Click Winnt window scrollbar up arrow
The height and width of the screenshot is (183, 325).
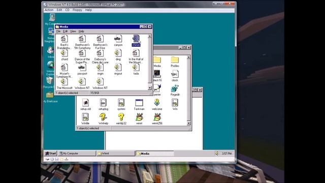pos(188,57)
